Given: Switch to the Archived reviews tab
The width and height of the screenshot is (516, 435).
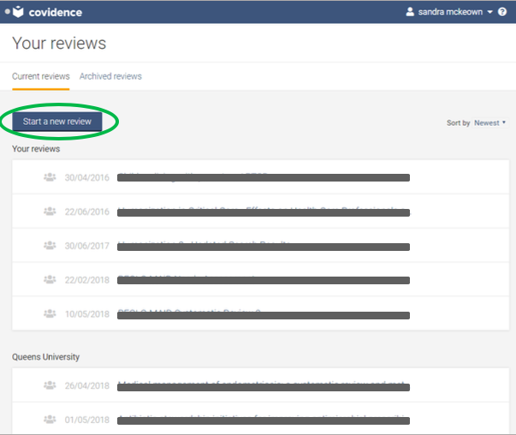Looking at the screenshot, I should point(110,76).
